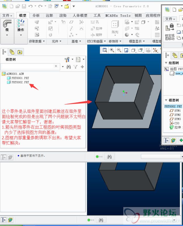Click the Open file icon in quick access toolbar

click(18, 6)
